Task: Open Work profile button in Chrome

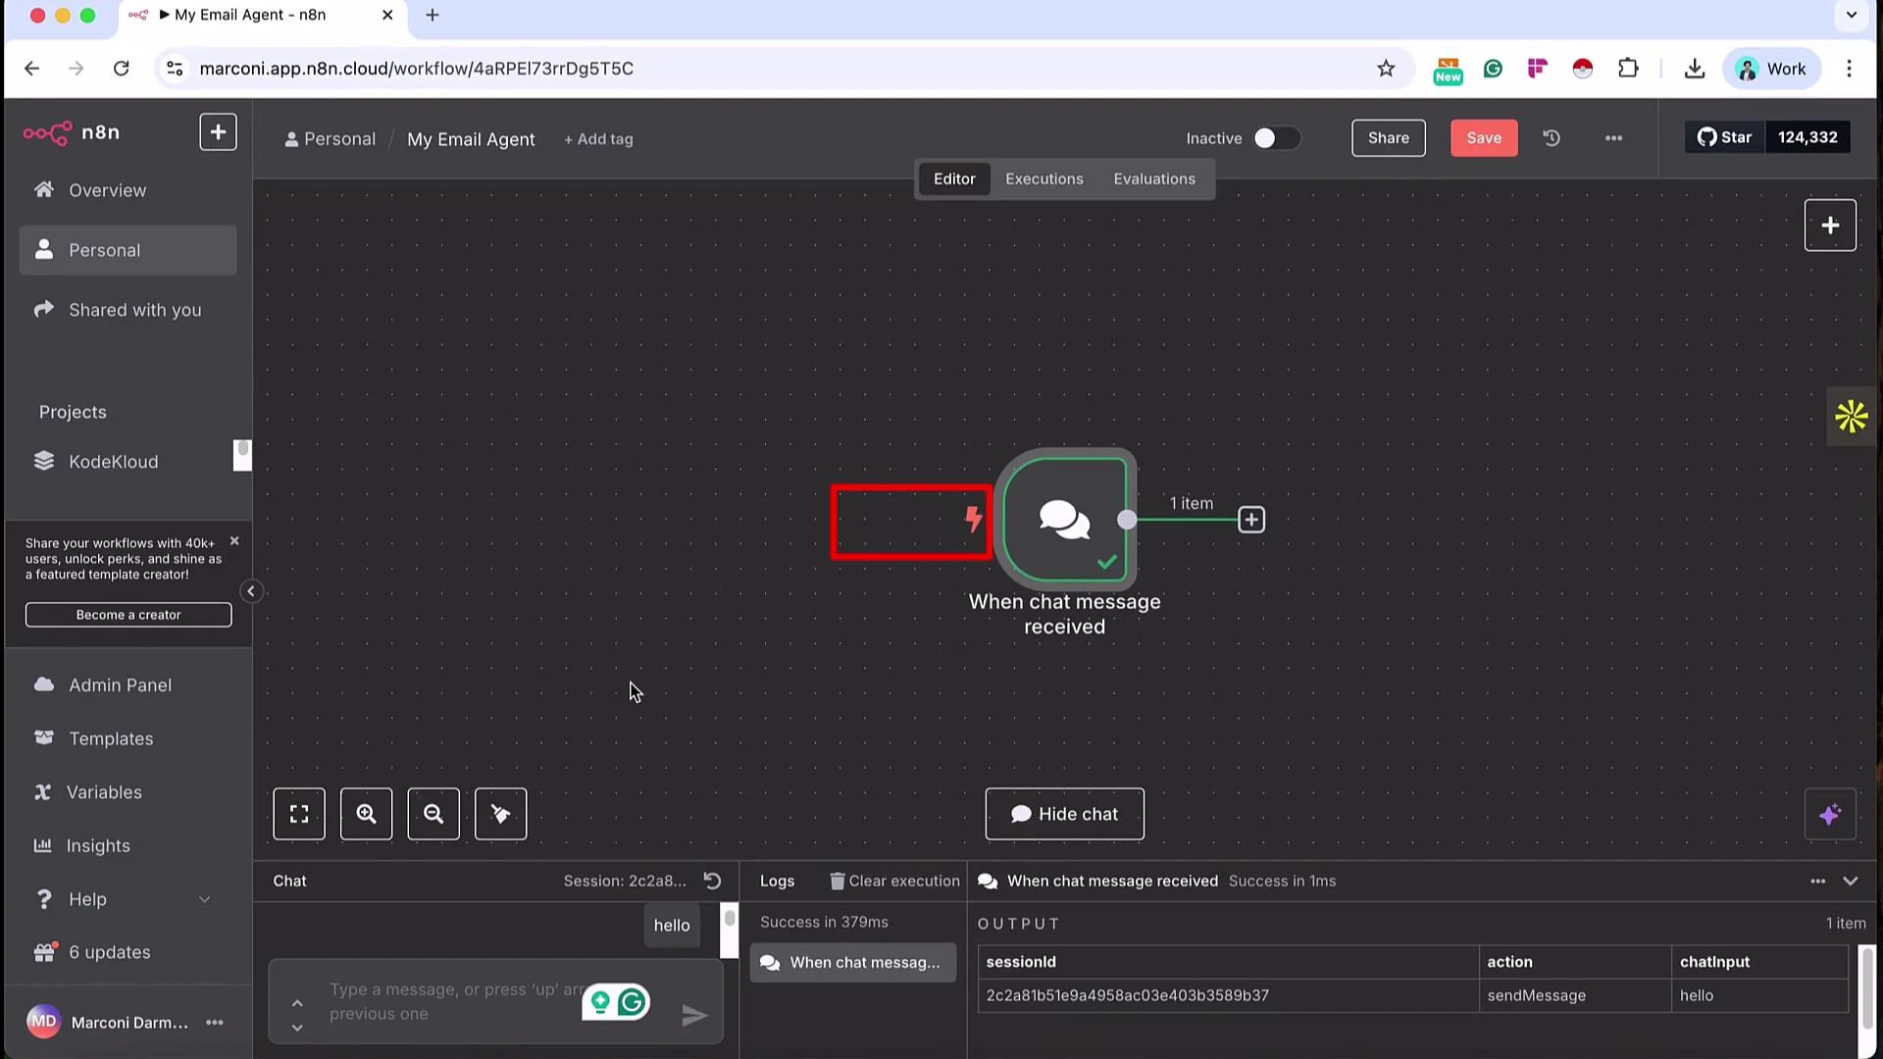Action: coord(1771,69)
